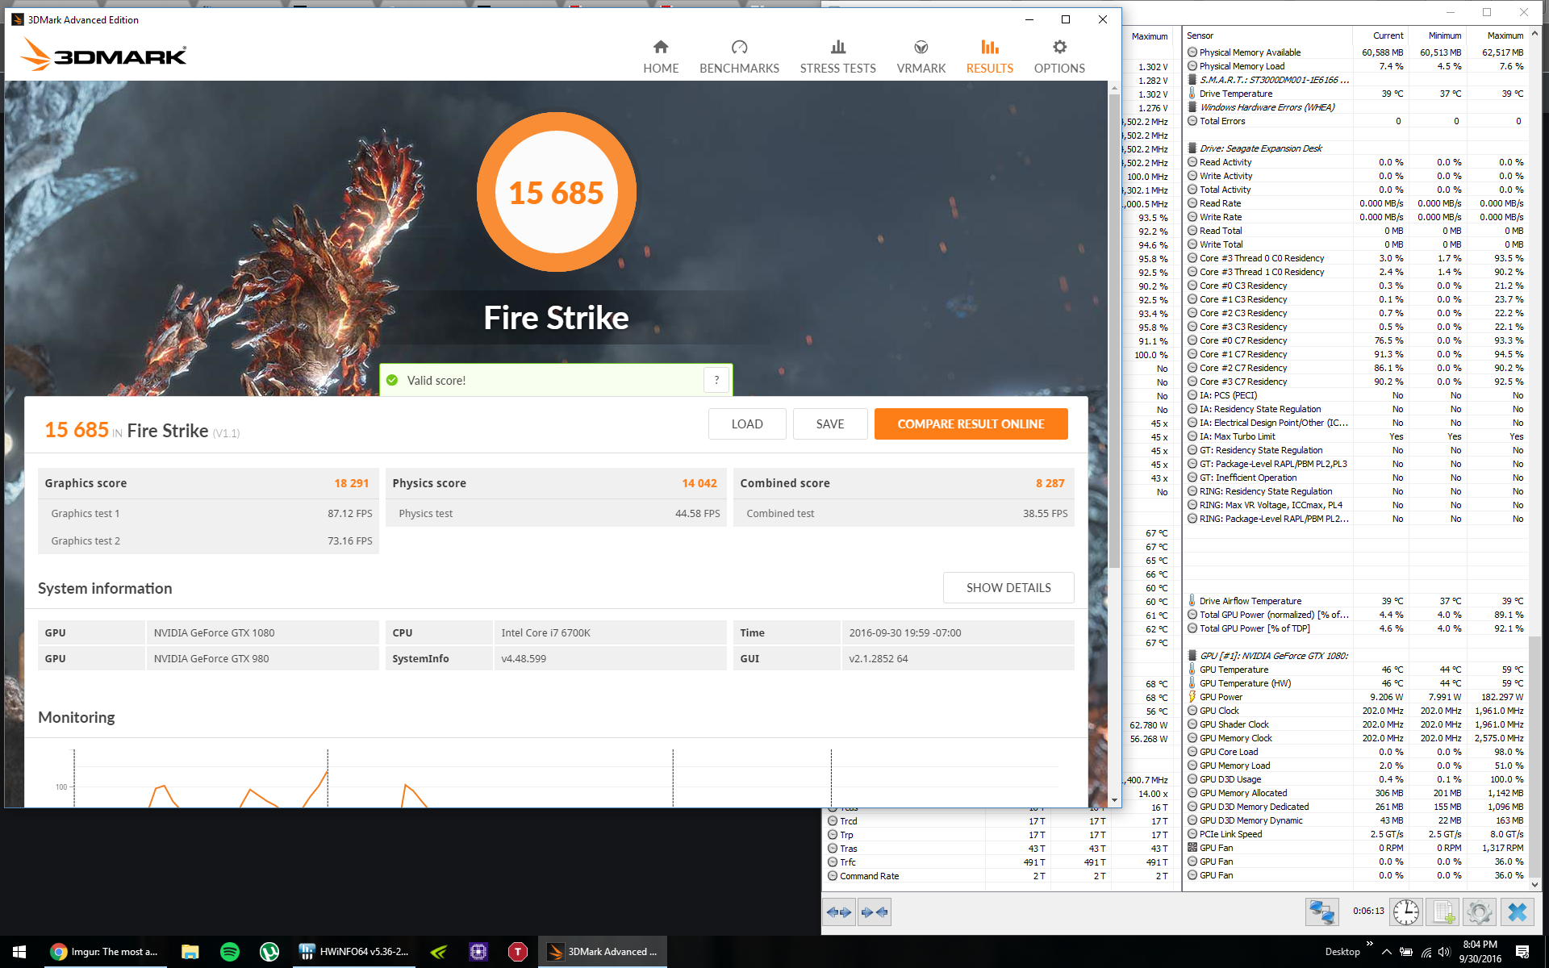Open HWiNFO sensor settings gear icon
Viewport: 1549px width, 968px height.
tap(1480, 912)
